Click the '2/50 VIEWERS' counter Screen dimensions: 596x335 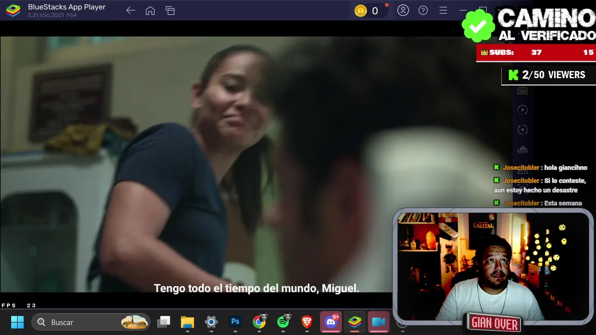tap(548, 75)
